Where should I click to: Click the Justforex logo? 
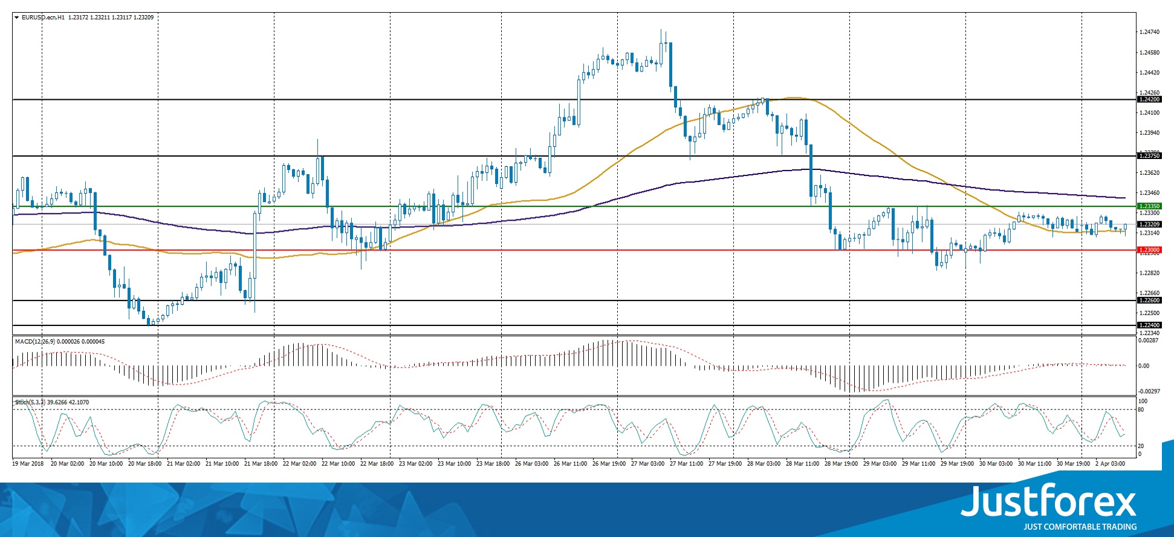[1049, 501]
